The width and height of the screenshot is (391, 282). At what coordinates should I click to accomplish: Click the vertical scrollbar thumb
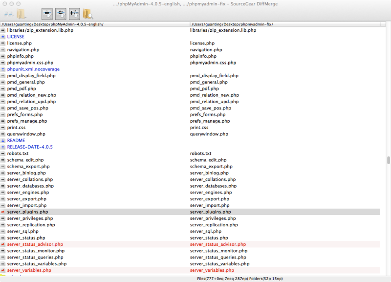tap(388, 160)
